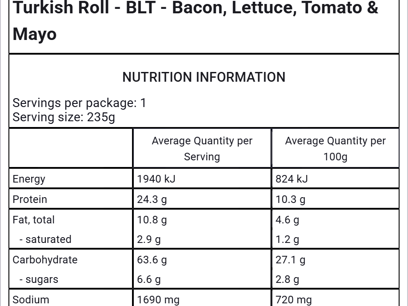The width and height of the screenshot is (408, 306).
Task: Click the sugars sub-label
Action: click(39, 279)
